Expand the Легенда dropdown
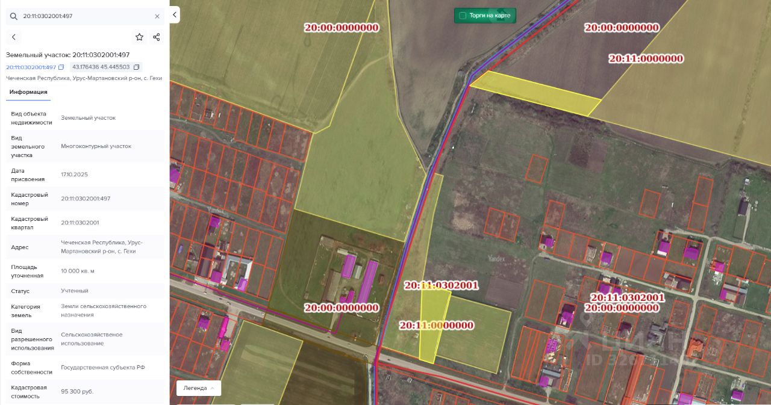The width and height of the screenshot is (771, 405). (198, 388)
